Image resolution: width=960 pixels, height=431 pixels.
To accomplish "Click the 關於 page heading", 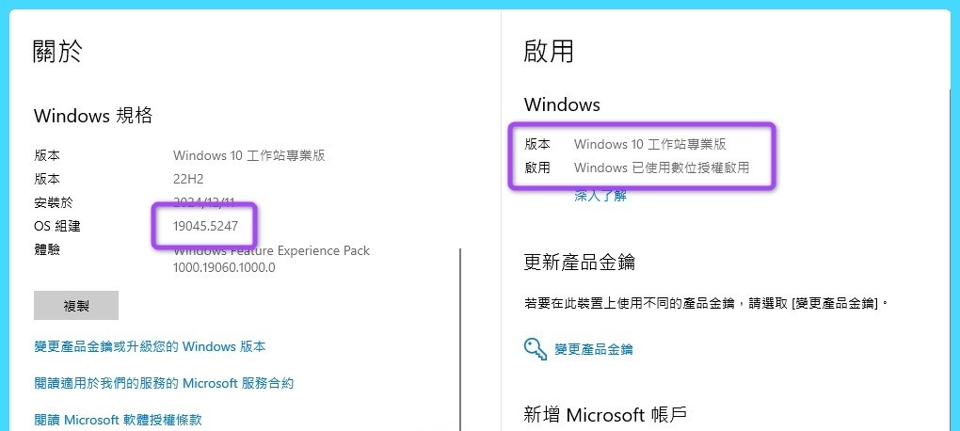I will pyautogui.click(x=58, y=51).
